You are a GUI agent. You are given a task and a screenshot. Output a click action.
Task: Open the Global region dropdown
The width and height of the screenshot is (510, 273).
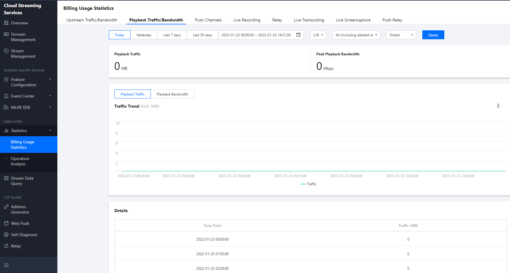click(401, 35)
